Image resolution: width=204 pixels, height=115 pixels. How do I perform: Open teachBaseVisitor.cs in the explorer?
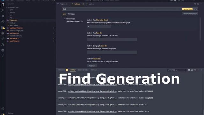click(x=16, y=28)
